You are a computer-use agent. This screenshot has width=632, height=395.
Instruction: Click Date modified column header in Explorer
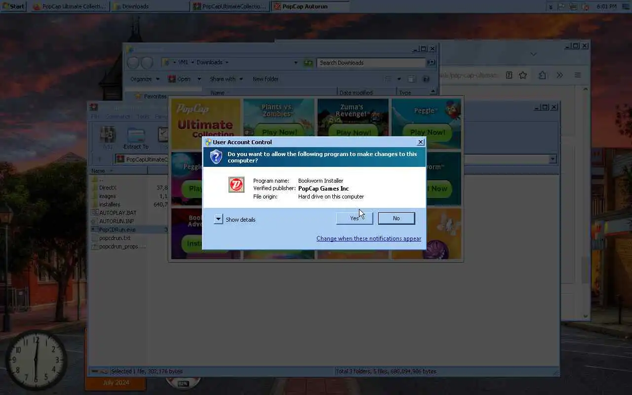pyautogui.click(x=367, y=92)
